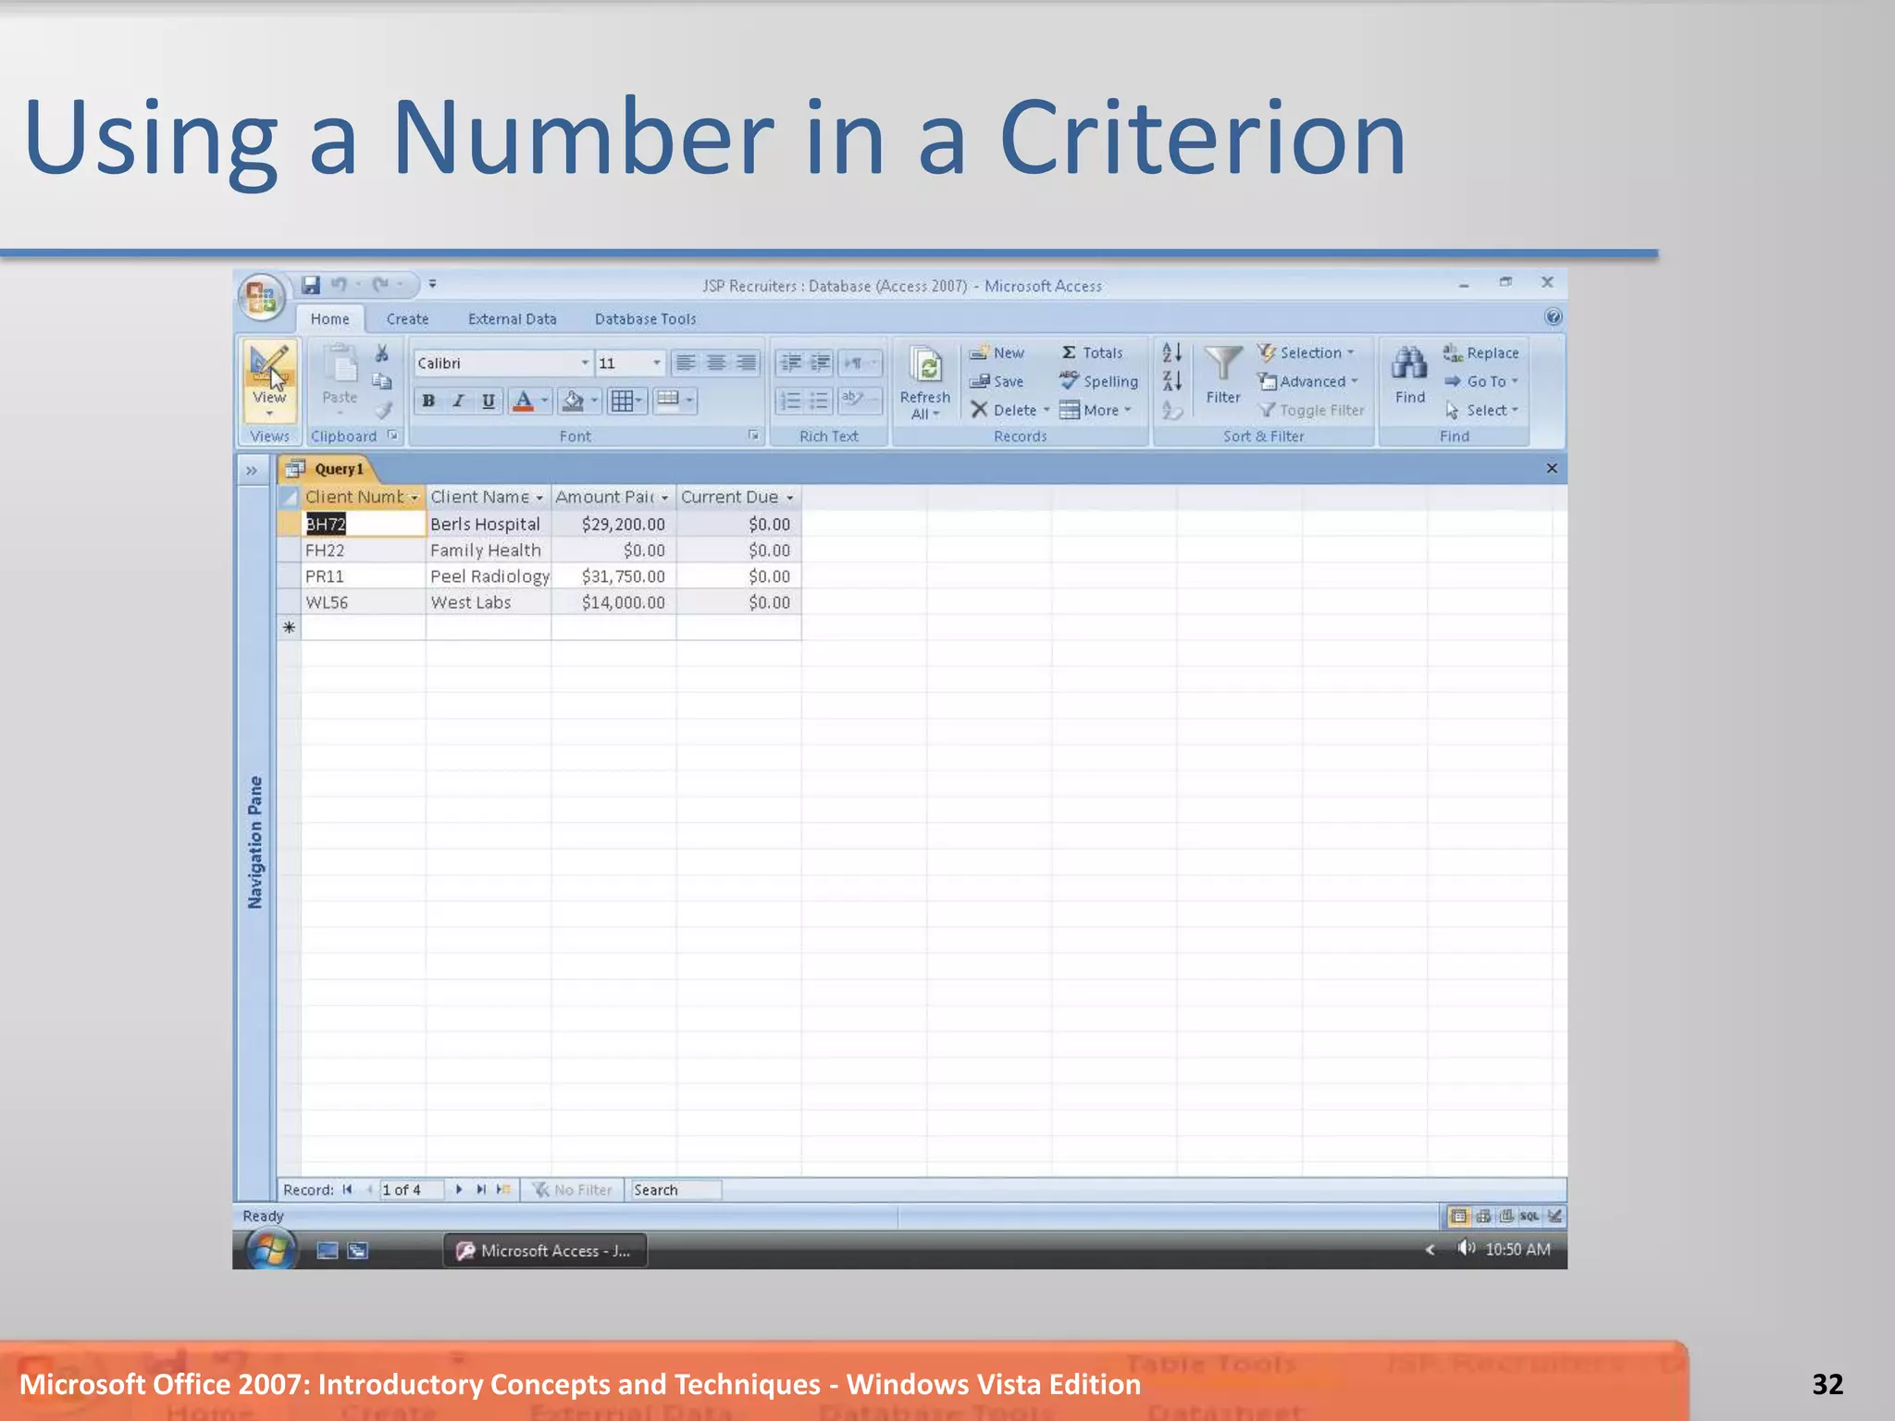1895x1421 pixels.
Task: Toggle Underline formatting
Action: [x=488, y=401]
